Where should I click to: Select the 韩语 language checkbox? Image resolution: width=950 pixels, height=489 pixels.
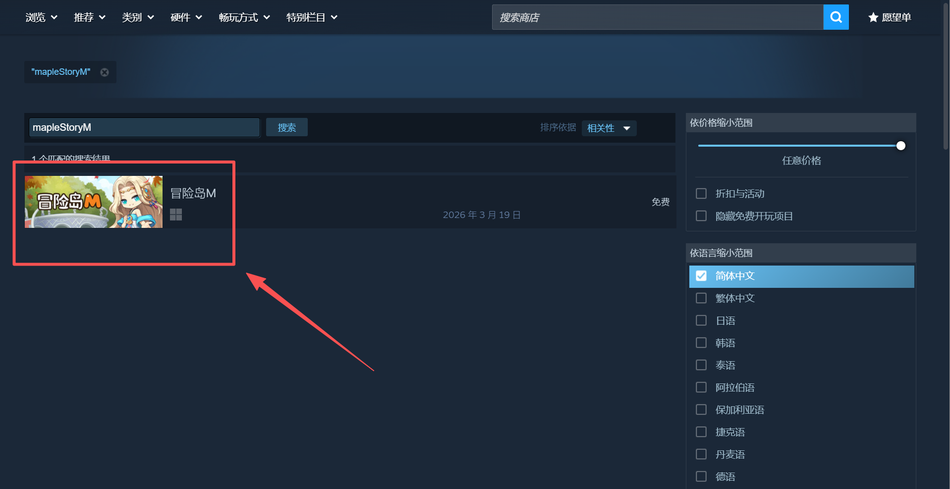pos(701,343)
